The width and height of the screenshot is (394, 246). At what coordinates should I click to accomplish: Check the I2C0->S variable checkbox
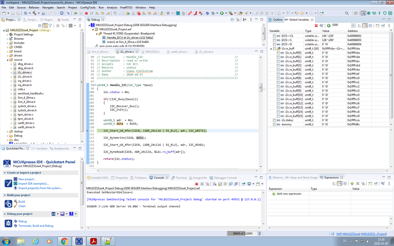click(274, 40)
